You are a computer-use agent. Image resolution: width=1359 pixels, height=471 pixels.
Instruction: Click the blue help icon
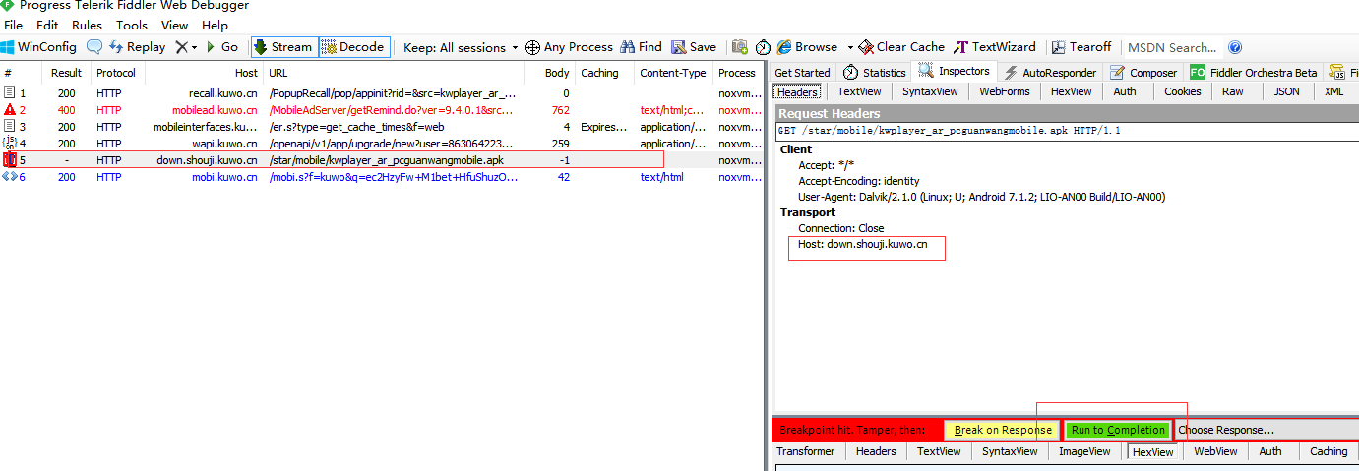point(1235,47)
